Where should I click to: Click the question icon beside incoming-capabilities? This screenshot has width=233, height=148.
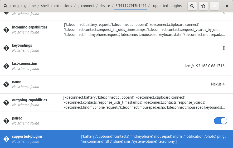point(6,30)
